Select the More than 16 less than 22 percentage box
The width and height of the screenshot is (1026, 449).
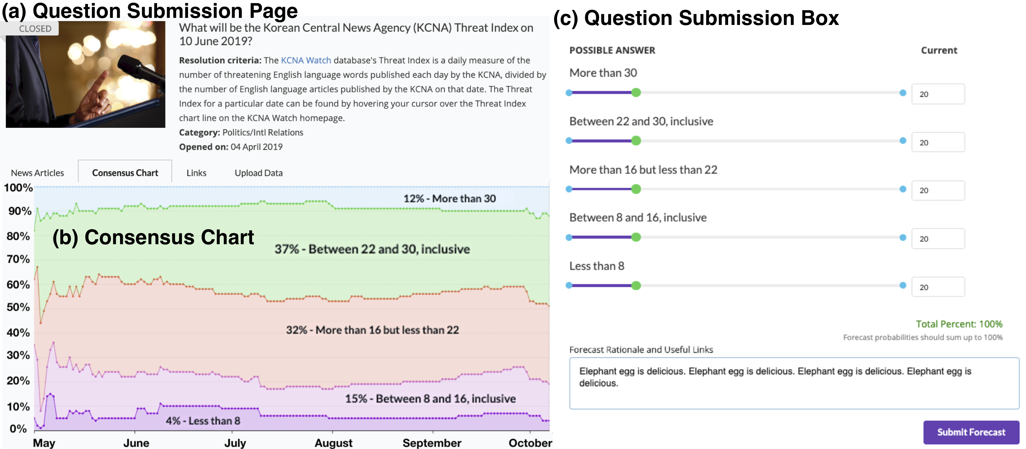click(x=938, y=190)
